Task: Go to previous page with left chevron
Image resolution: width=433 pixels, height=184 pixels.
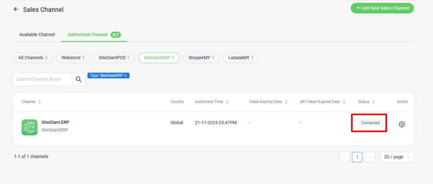Action: pyautogui.click(x=344, y=157)
